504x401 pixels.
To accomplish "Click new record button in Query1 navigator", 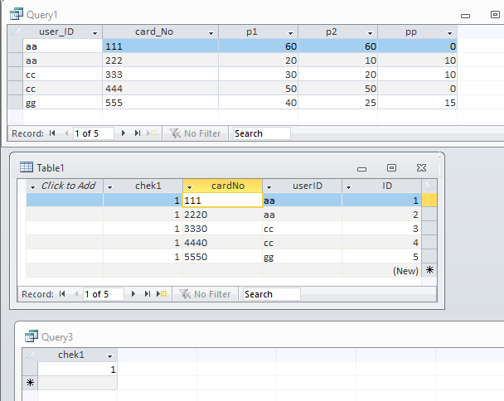I will pos(152,133).
